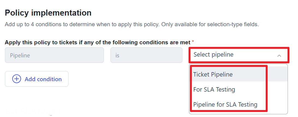Click the Add condition text label
The image size is (298, 117).
43,79
